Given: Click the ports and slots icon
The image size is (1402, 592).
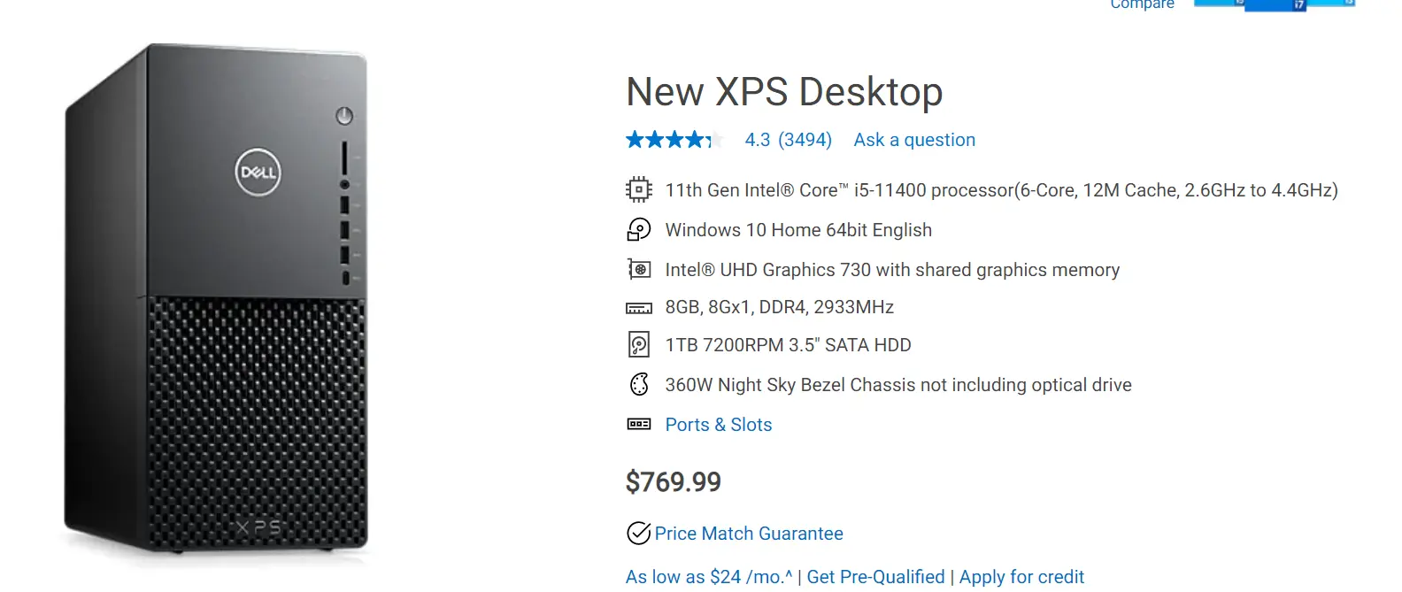Looking at the screenshot, I should click(x=639, y=424).
